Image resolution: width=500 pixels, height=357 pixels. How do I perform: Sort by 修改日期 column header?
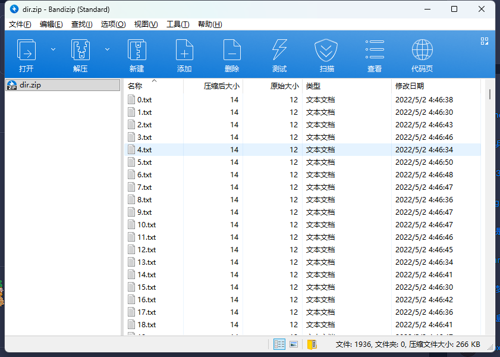tap(410, 86)
